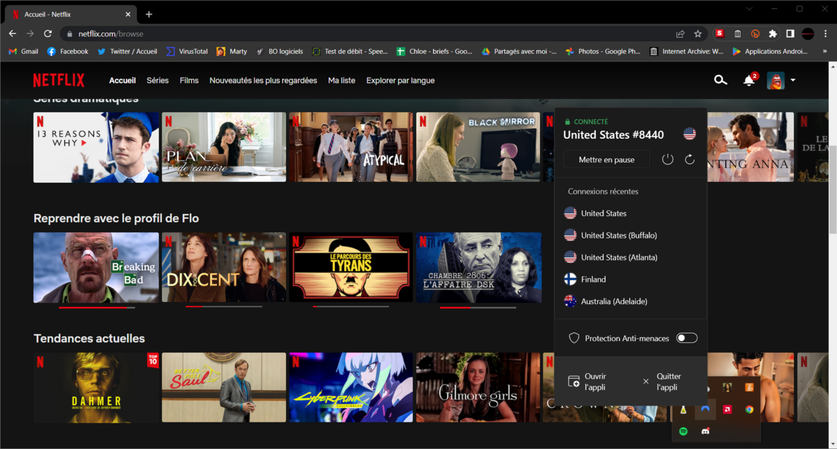Image resolution: width=837 pixels, height=449 pixels.
Task: Open a new browser tab
Action: 149,14
